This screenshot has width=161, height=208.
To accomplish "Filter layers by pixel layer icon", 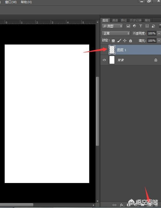I will [x=128, y=26].
